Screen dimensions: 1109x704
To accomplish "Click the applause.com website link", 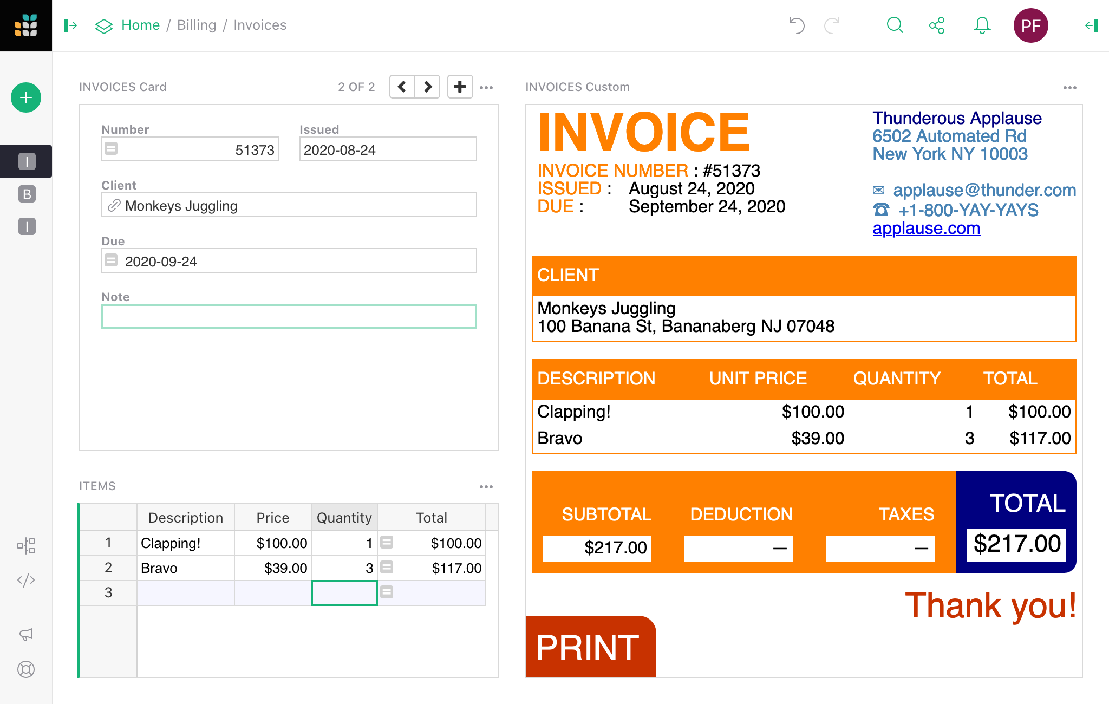I will 928,227.
